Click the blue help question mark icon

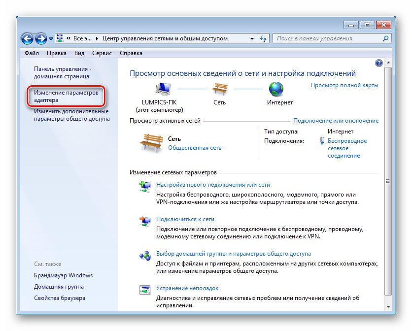pyautogui.click(x=378, y=63)
